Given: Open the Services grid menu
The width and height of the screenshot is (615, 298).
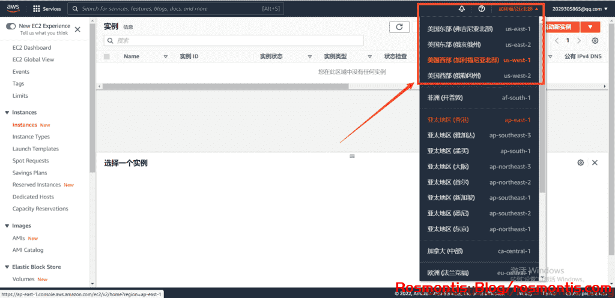Looking at the screenshot, I should tap(47, 8).
